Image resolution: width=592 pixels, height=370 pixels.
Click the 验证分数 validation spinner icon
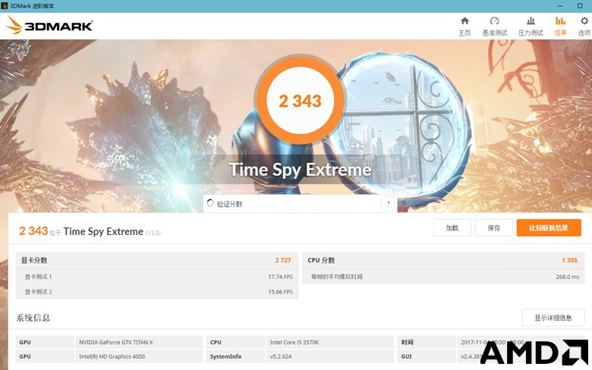click(x=210, y=203)
